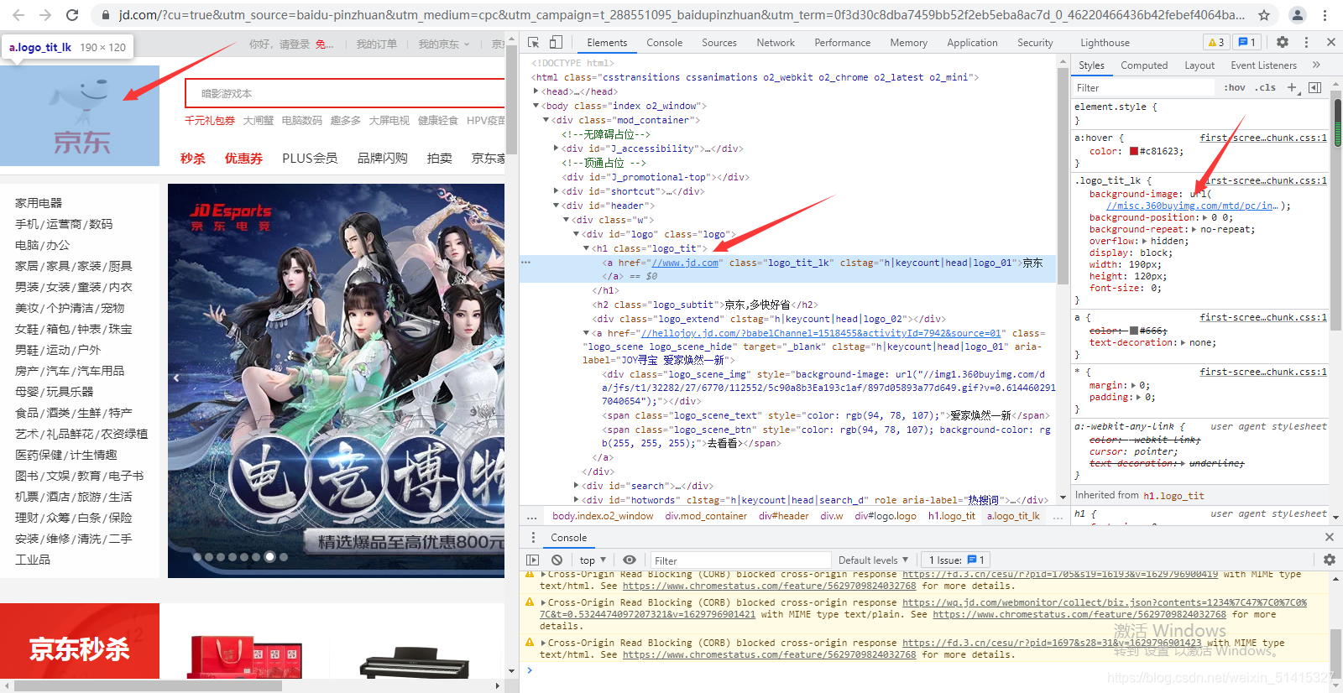The height and width of the screenshot is (693, 1343).
Task: Click the yellow warnings count badge
Action: [1215, 42]
